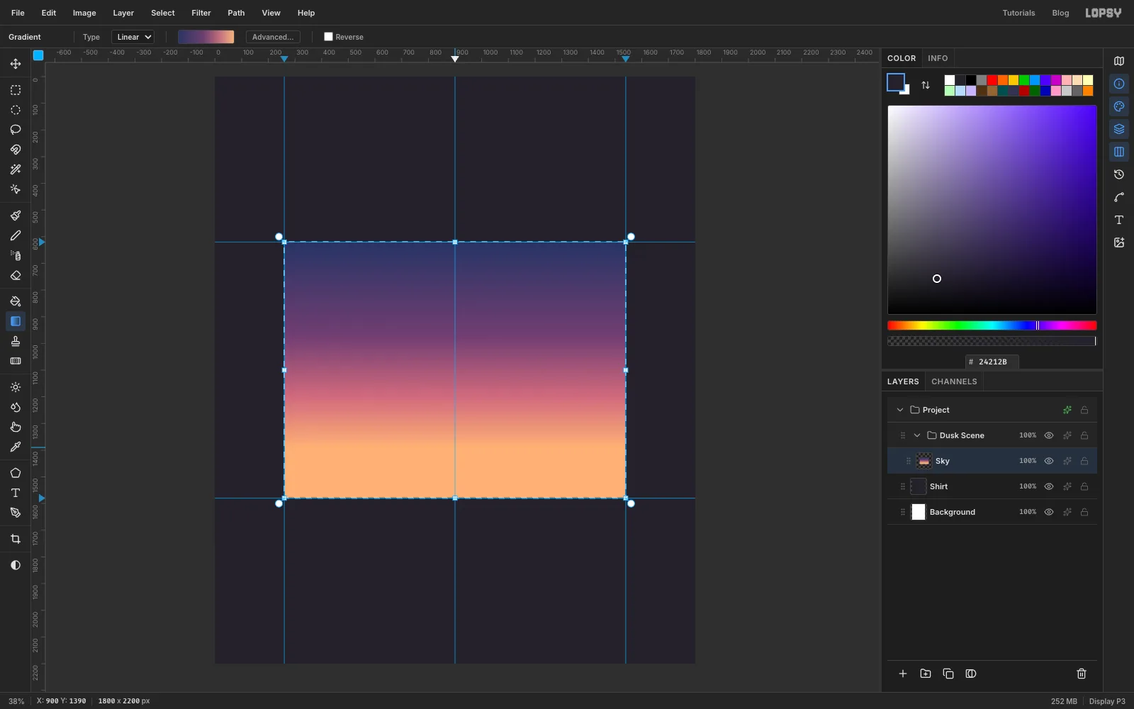Select the Magic Wand tool
Viewport: 1134px width, 709px height.
point(15,169)
